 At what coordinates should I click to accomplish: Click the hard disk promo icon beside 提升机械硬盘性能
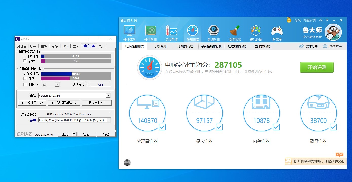[x=288, y=161]
